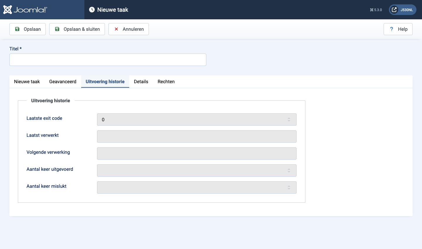Click the external link icon in J530NL button
Viewport: 422px width, 249px height.
[x=394, y=10]
